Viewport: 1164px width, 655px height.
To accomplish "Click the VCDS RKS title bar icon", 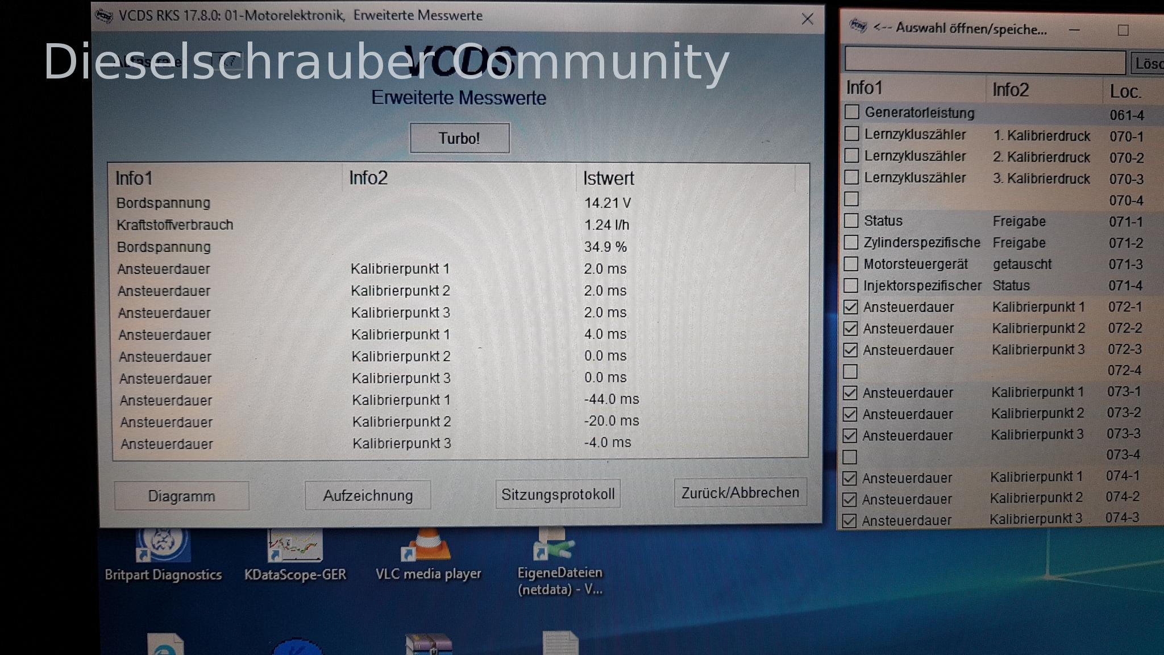I will click(x=104, y=16).
